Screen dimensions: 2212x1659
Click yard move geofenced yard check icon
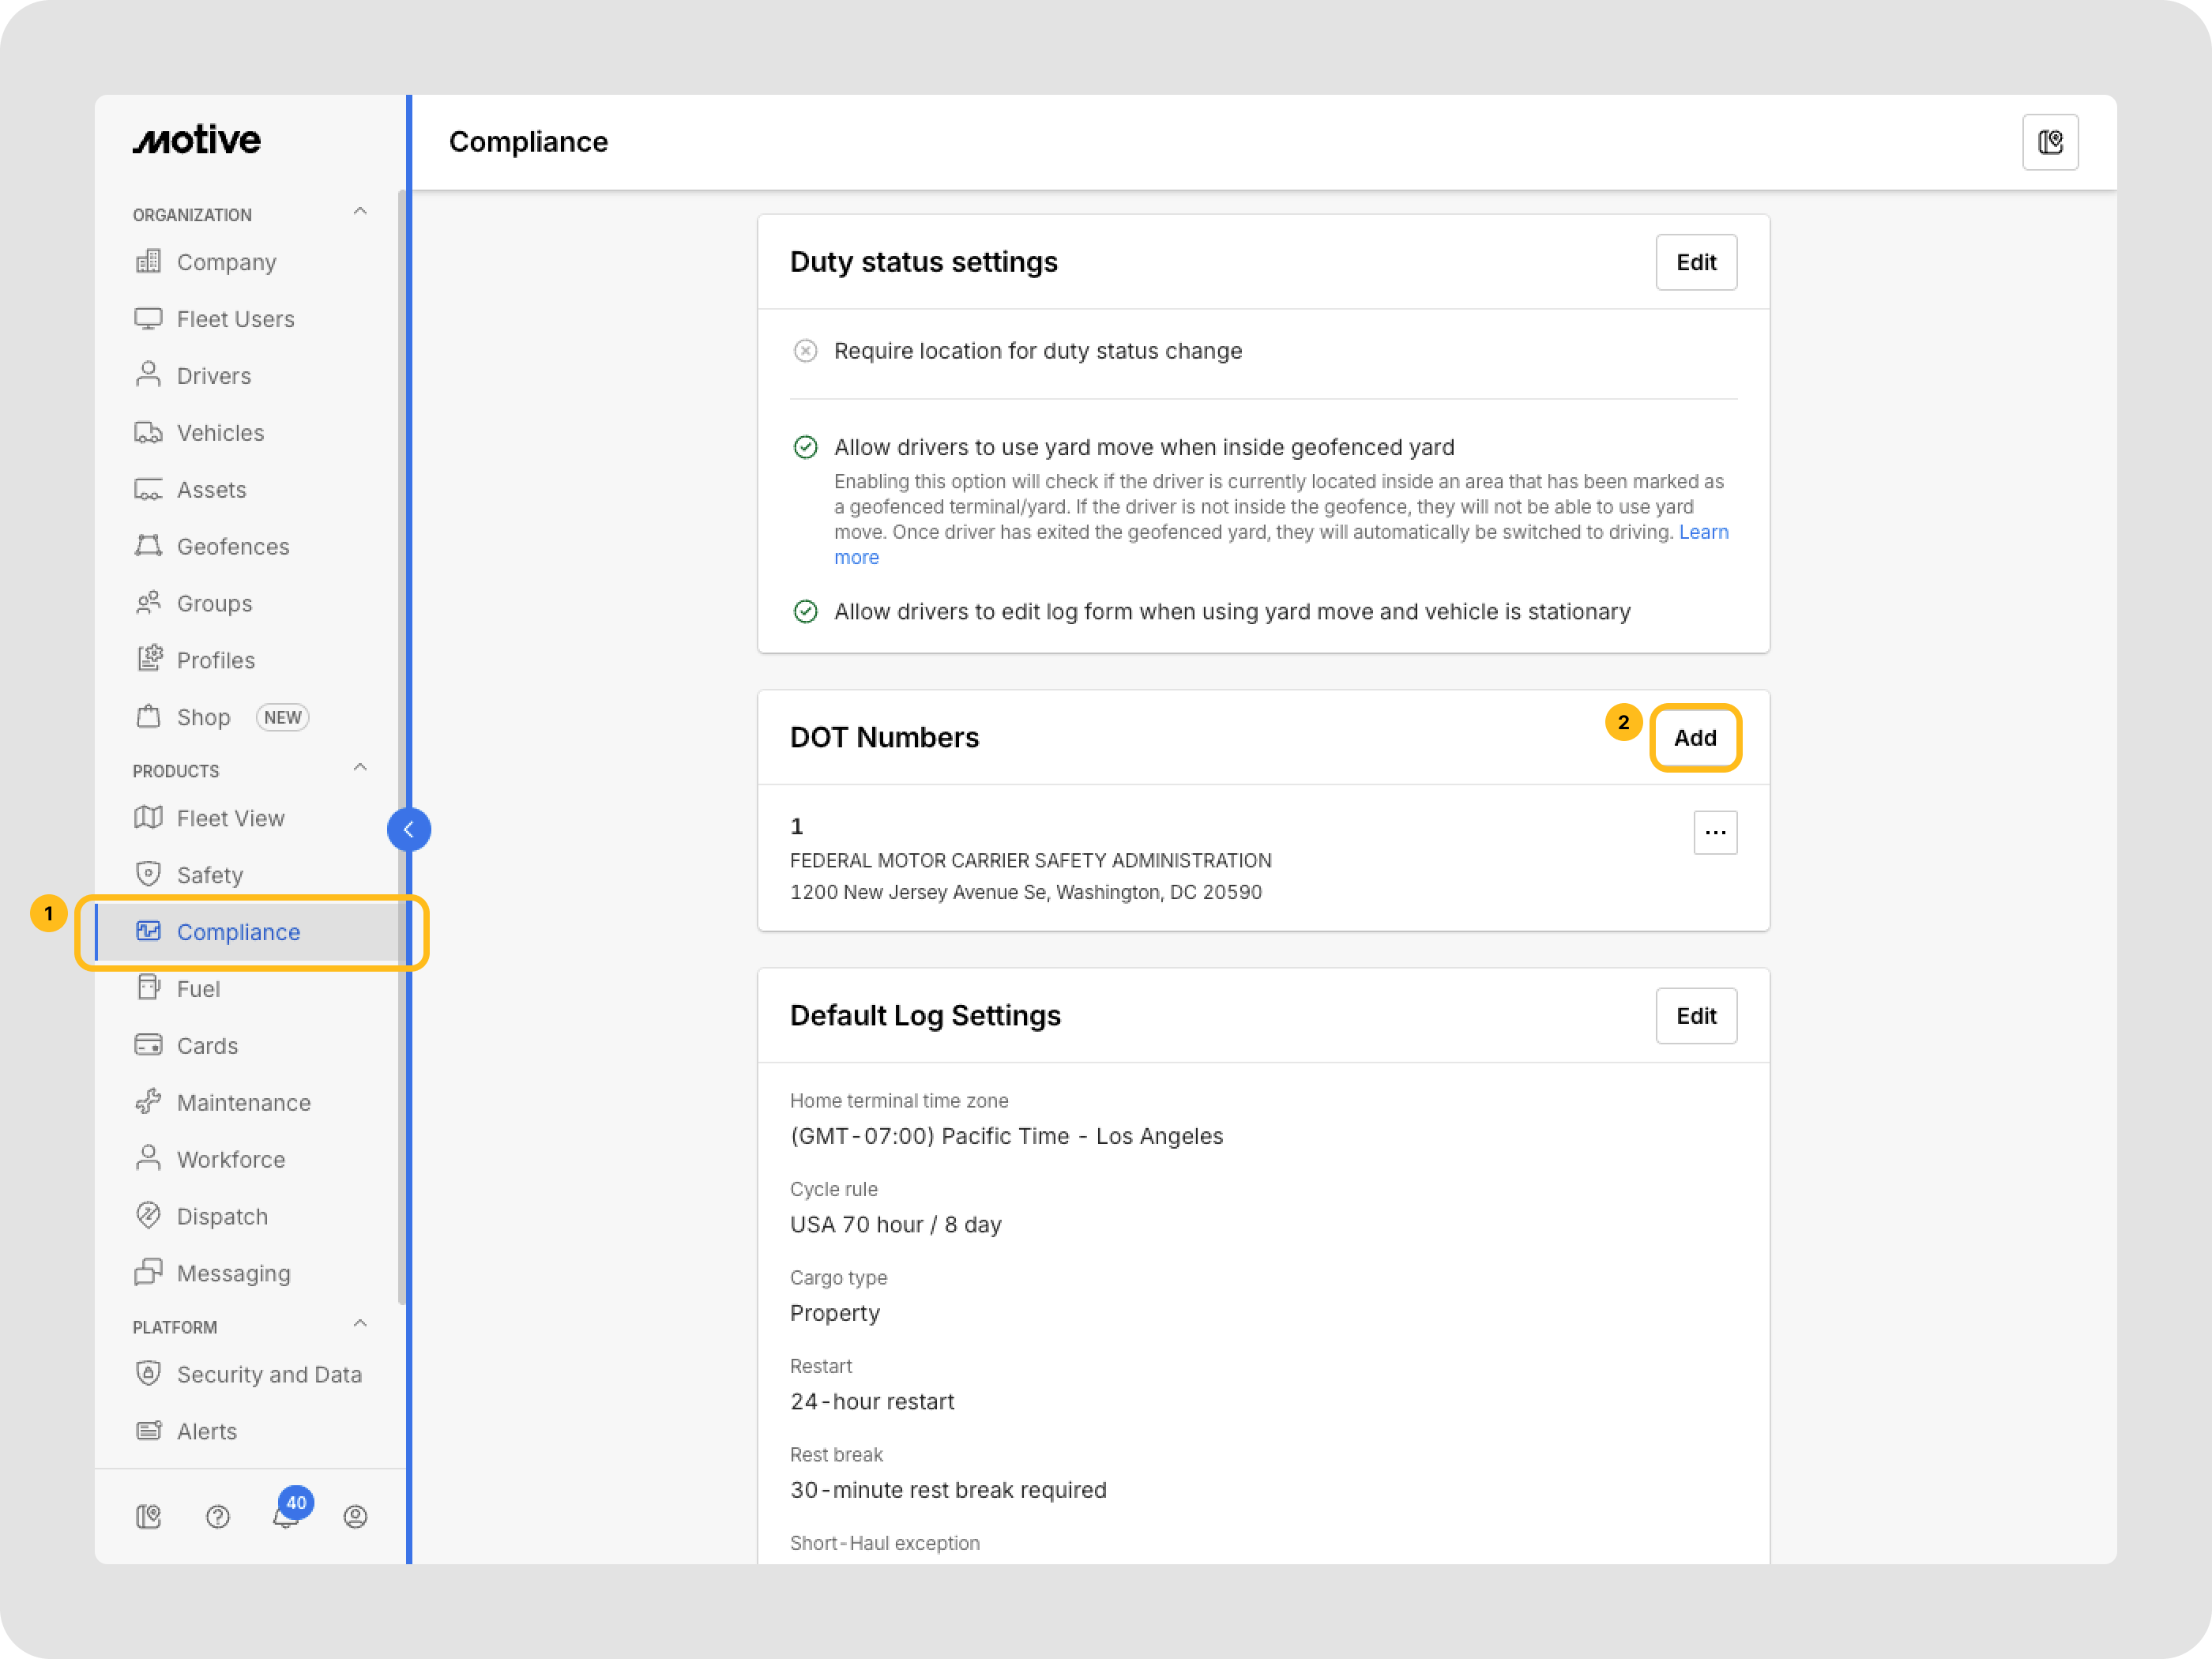(x=805, y=447)
